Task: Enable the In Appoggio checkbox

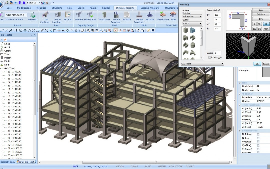Action: tap(209, 57)
